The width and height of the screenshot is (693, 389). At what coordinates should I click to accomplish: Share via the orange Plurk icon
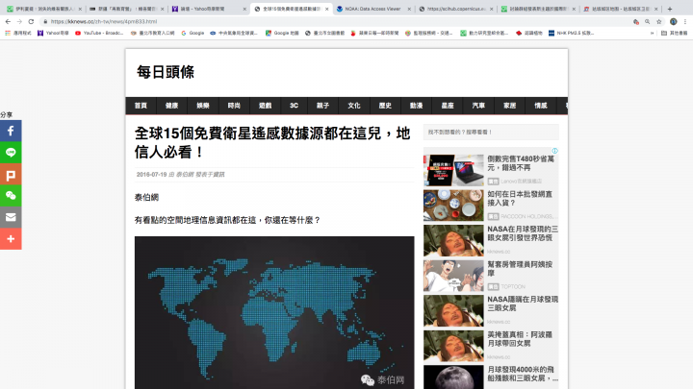tap(11, 174)
